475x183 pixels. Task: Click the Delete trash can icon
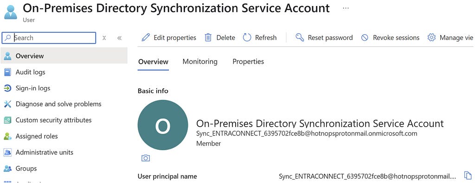click(208, 38)
